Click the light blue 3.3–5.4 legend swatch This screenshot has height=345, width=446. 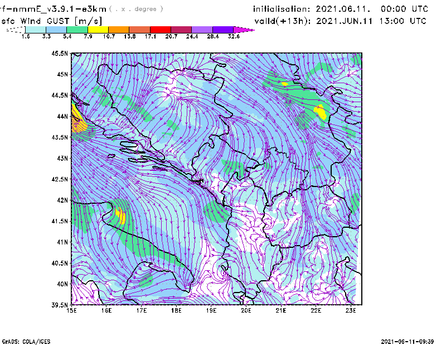[56, 30]
